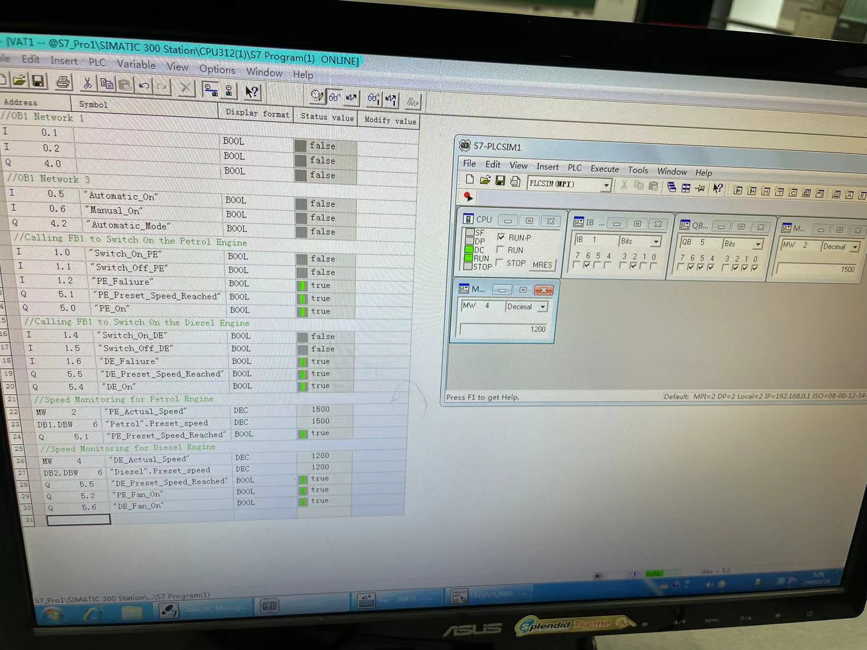Insert a Counter view using the C icon
The width and height of the screenshot is (867, 650).
(793, 193)
